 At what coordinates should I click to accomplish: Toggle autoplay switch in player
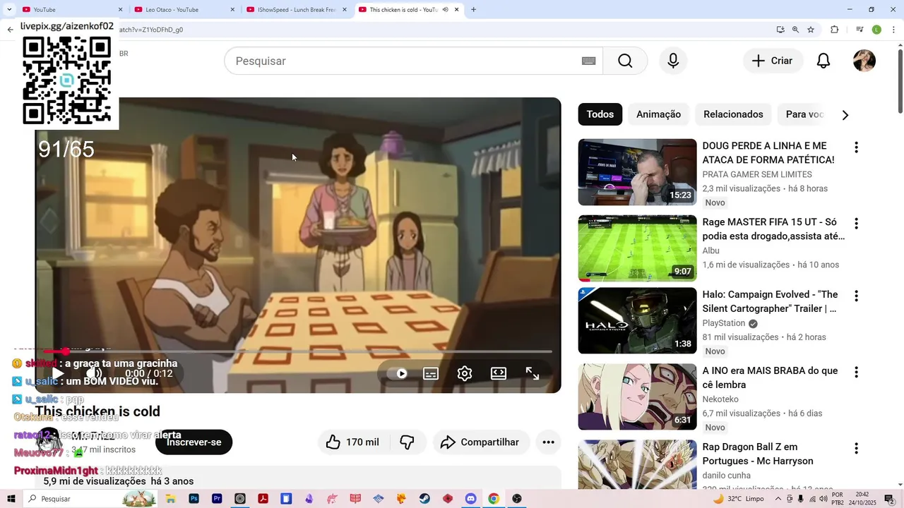pos(400,374)
